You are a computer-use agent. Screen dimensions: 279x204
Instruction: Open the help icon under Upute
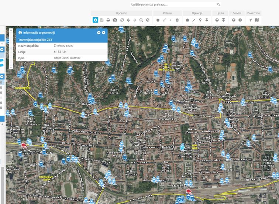coord(217,20)
